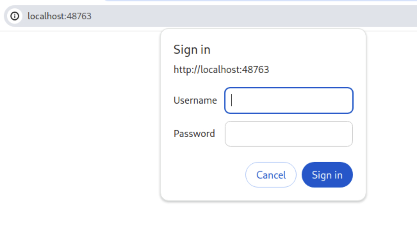Focus the Password input field
Screen dimensions: 417x240
288,134
